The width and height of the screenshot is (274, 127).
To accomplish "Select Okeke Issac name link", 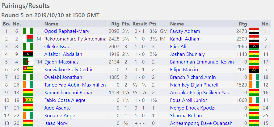I will [57, 47].
